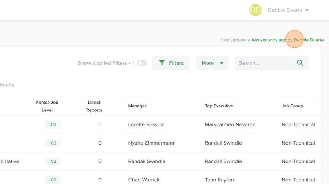Click the IC3 badge in Lorette Session's row
The height and width of the screenshot is (184, 329).
53,124
